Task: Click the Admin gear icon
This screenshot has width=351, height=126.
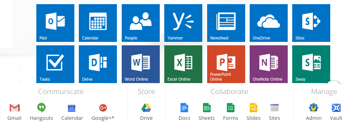Action: click(314, 108)
